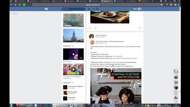
Task: Open the notifications bell icon
Action: coord(89,9)
